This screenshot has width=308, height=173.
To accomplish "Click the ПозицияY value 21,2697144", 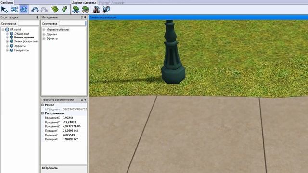I will point(70,131).
